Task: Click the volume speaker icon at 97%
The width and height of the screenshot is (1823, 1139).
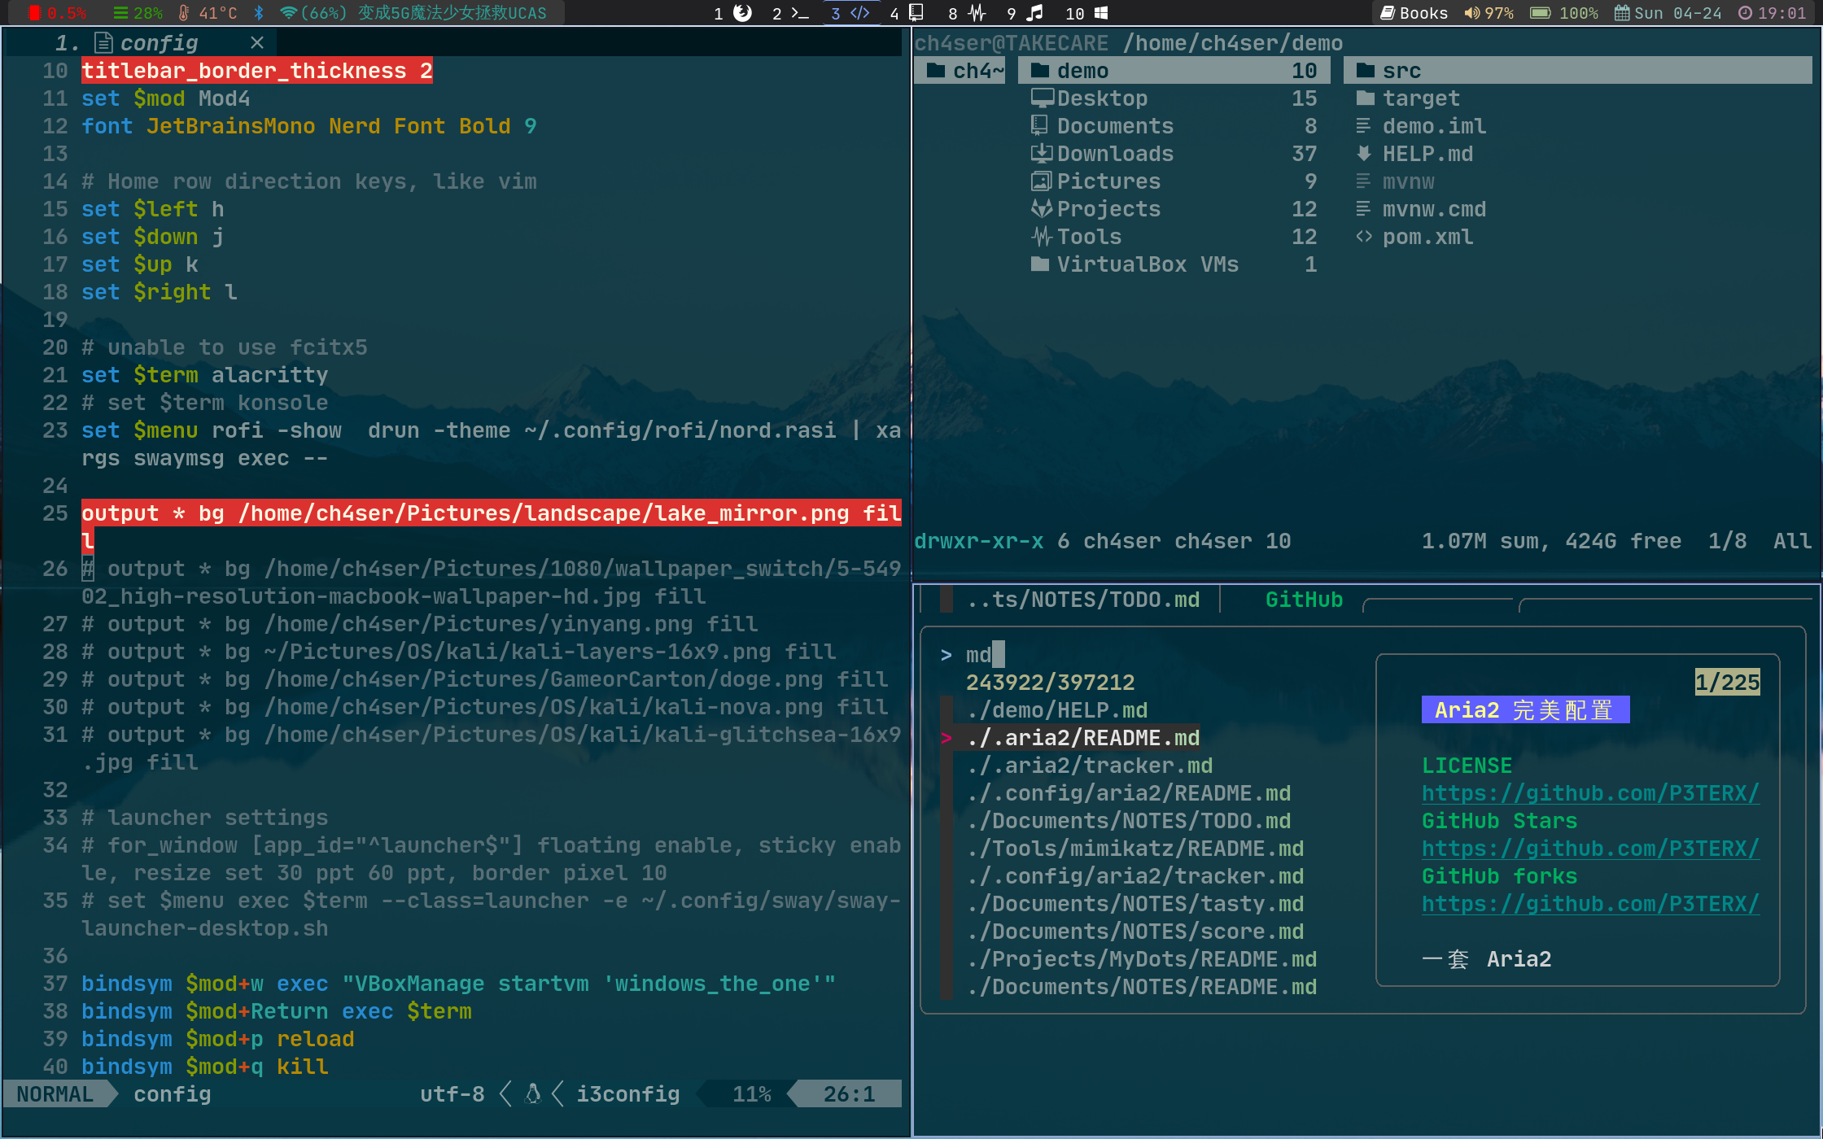Action: 1471,13
